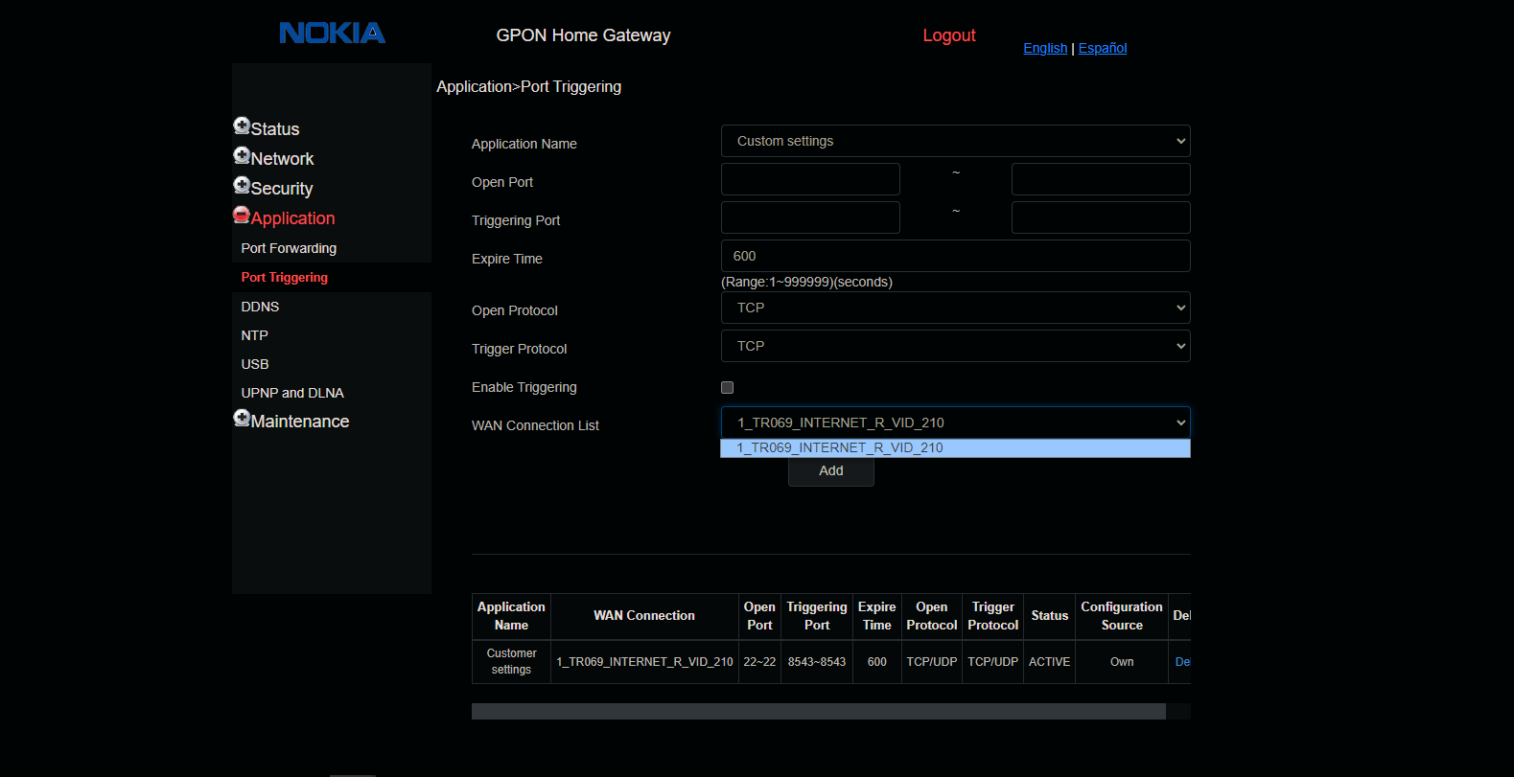This screenshot has width=1514, height=777.
Task: Go to USB page
Action: click(x=255, y=364)
